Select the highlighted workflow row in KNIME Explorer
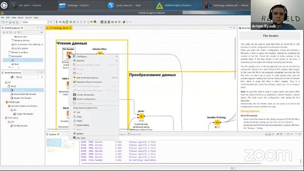 pyautogui.click(x=23, y=60)
